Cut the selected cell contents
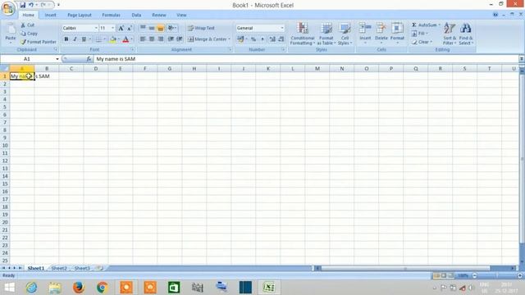 (x=27, y=25)
